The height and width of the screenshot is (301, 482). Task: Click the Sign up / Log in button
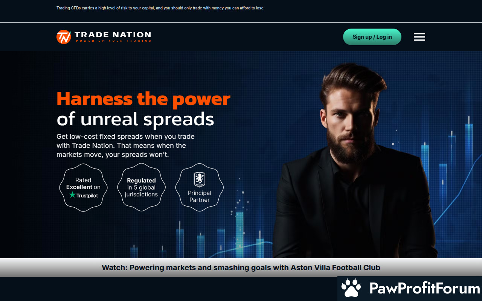tap(372, 37)
